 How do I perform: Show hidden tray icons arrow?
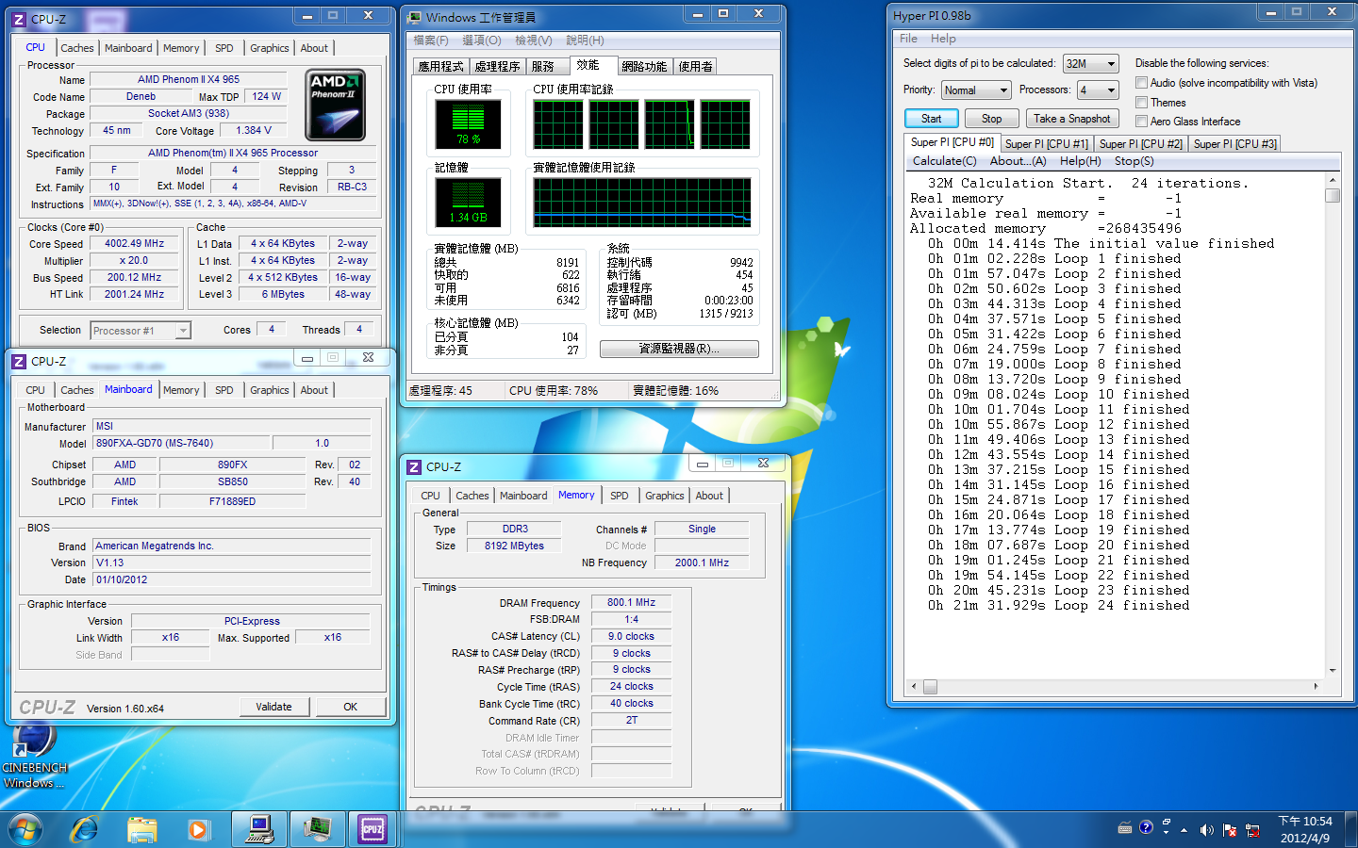tap(1184, 830)
